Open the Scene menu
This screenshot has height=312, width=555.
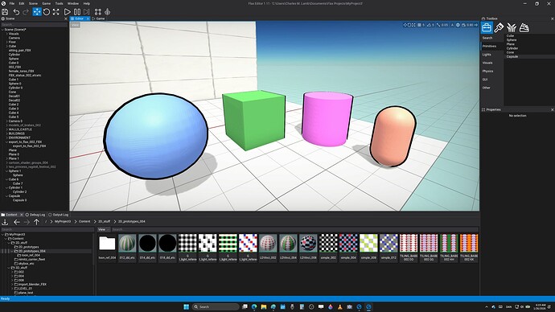(33, 3)
